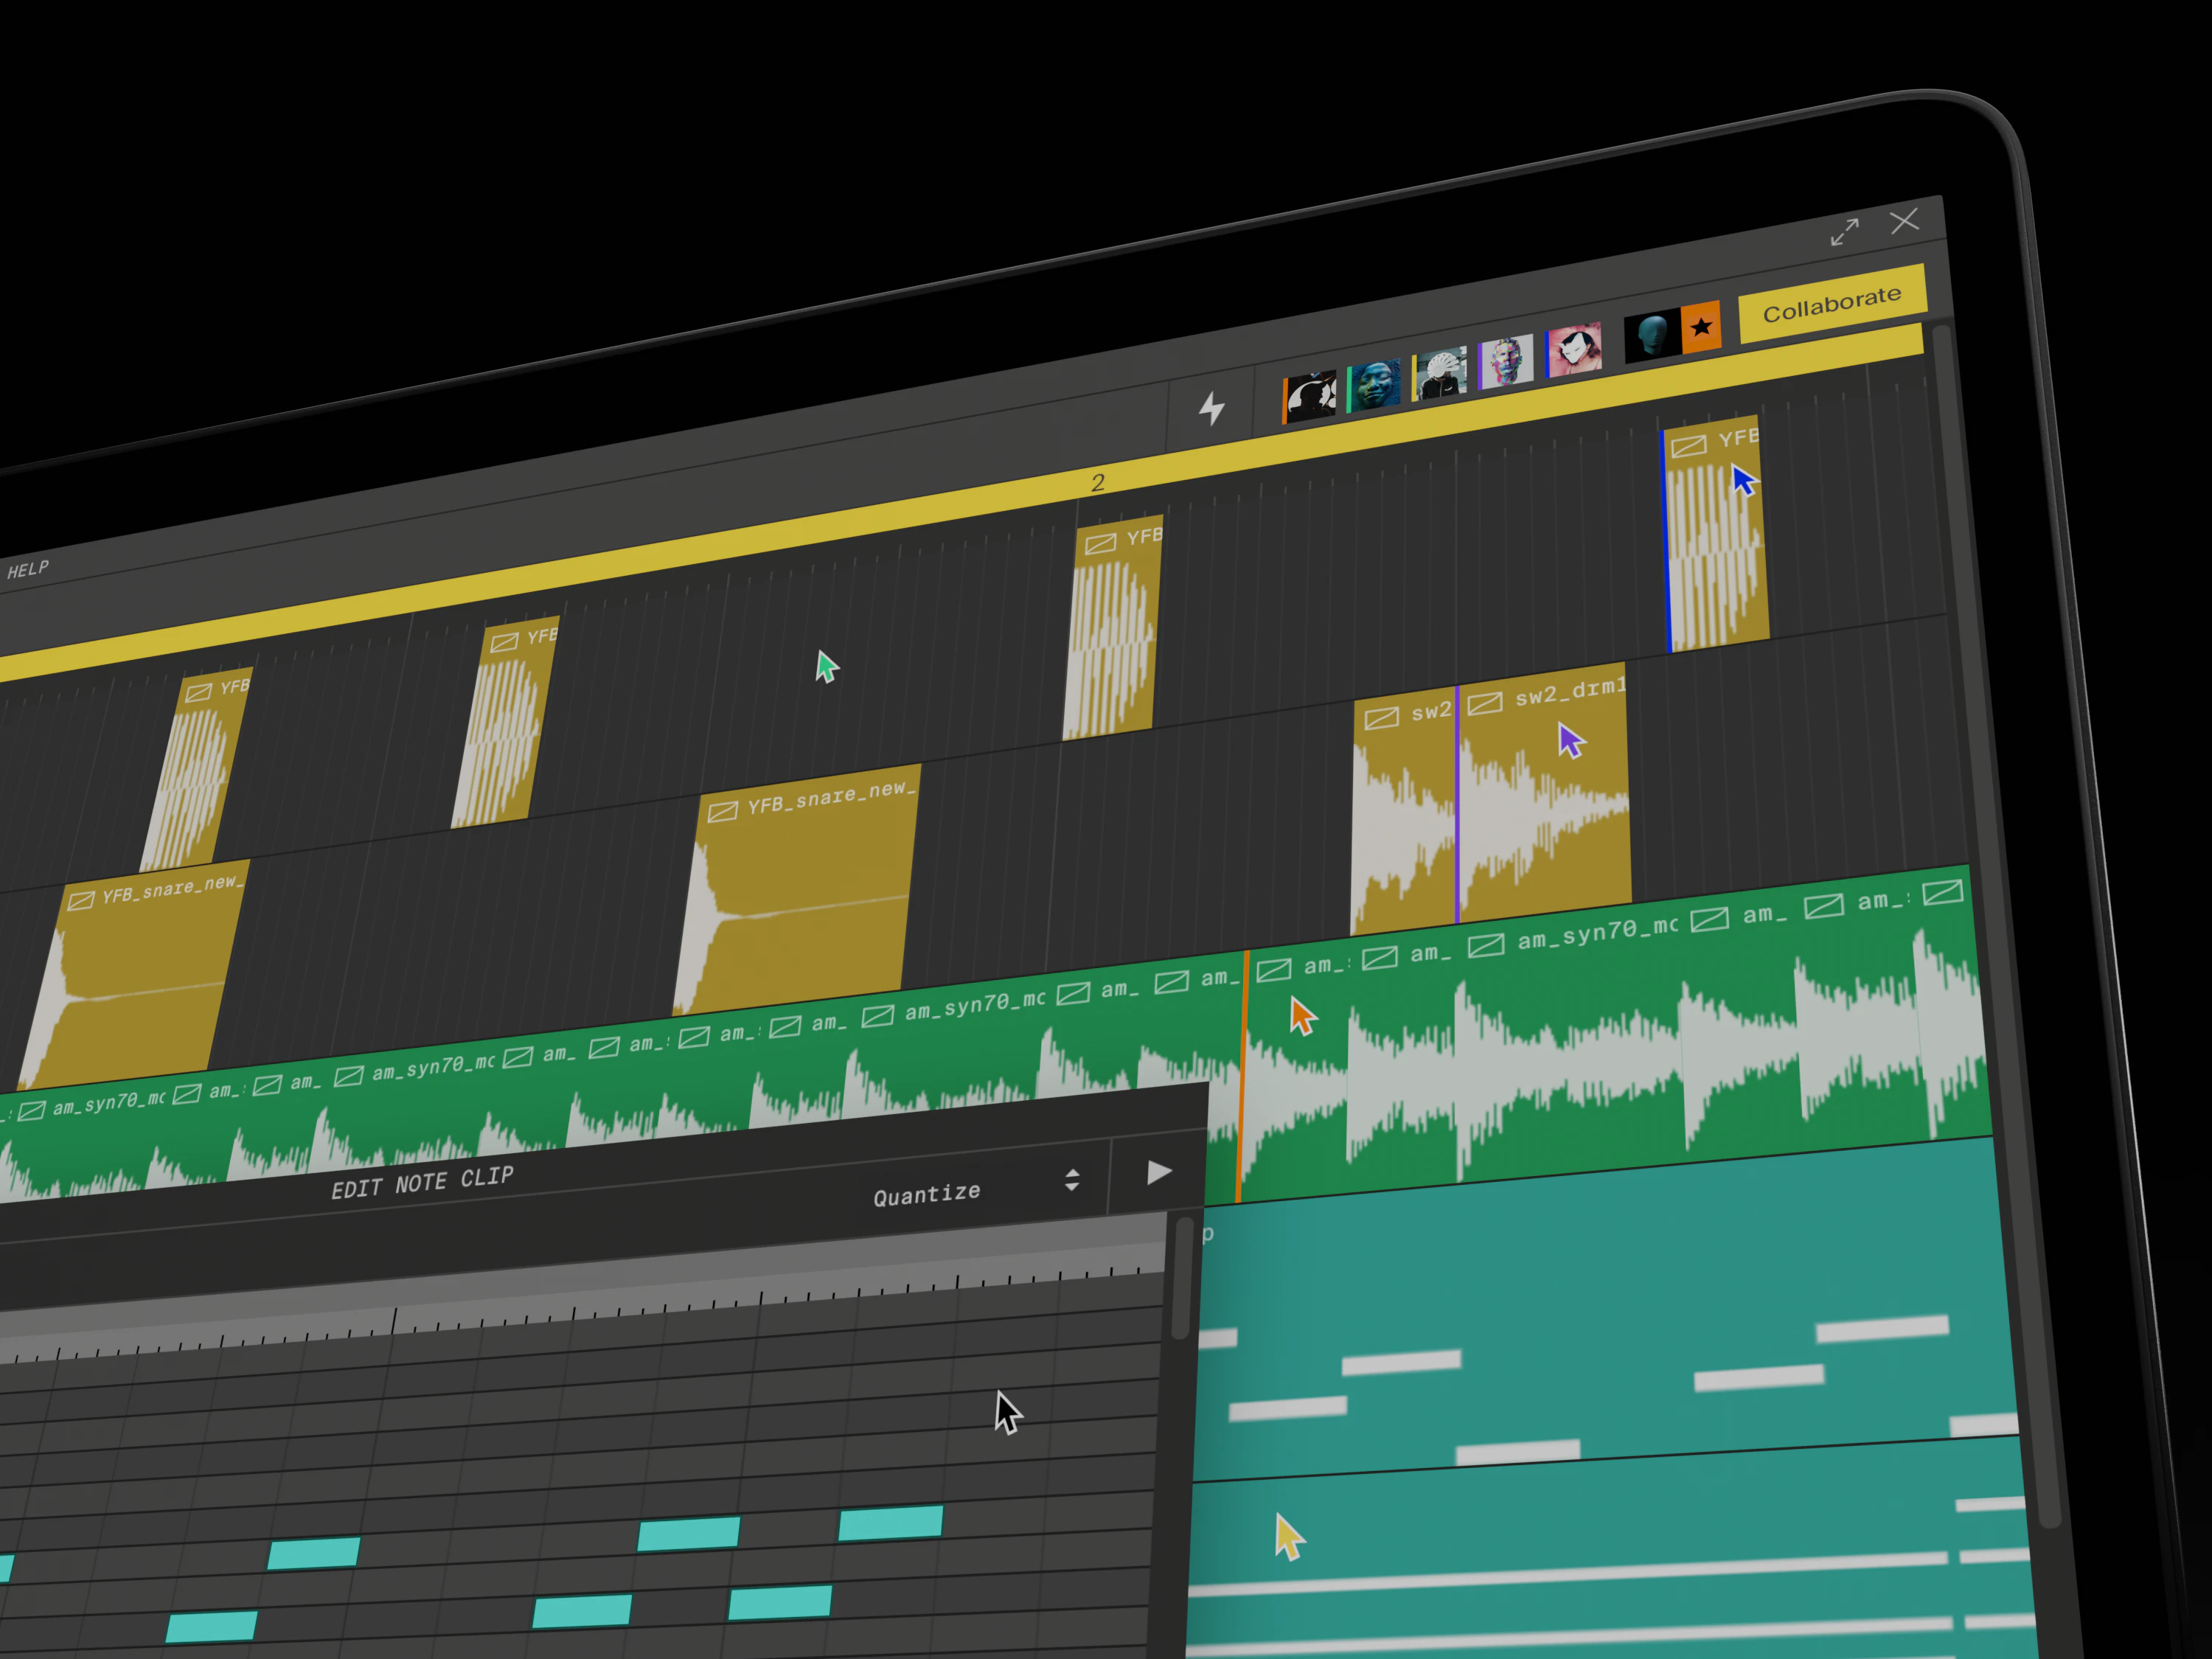Click the clip icon on the YFB clip above bar 2
The image size is (2212, 1659).
tap(1099, 543)
